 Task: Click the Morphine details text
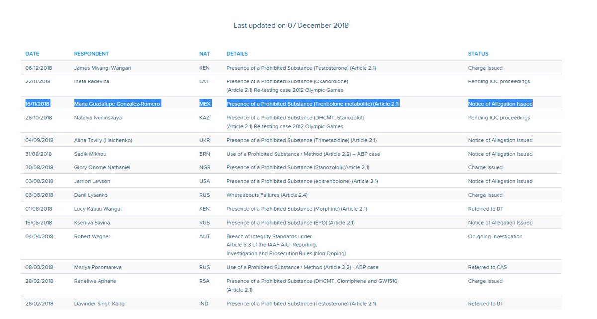298,209
